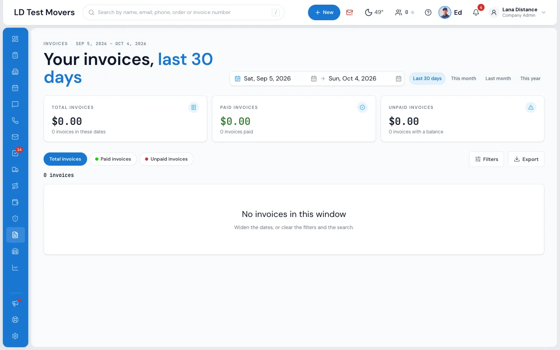Switch to the Paid invoices filter

[x=113, y=159]
